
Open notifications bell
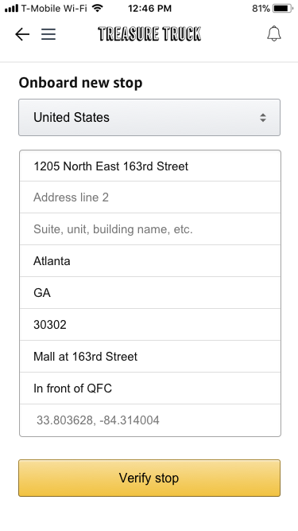(x=274, y=33)
